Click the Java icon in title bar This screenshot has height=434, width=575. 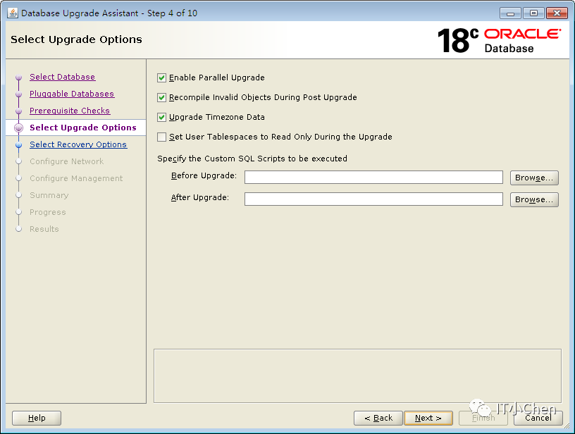tap(13, 13)
